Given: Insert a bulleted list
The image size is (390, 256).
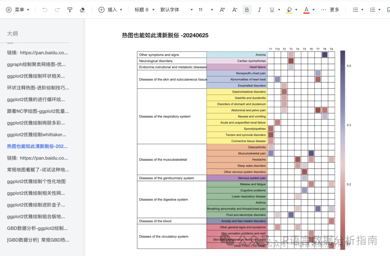Looking at the screenshot, I should tap(355, 10).
